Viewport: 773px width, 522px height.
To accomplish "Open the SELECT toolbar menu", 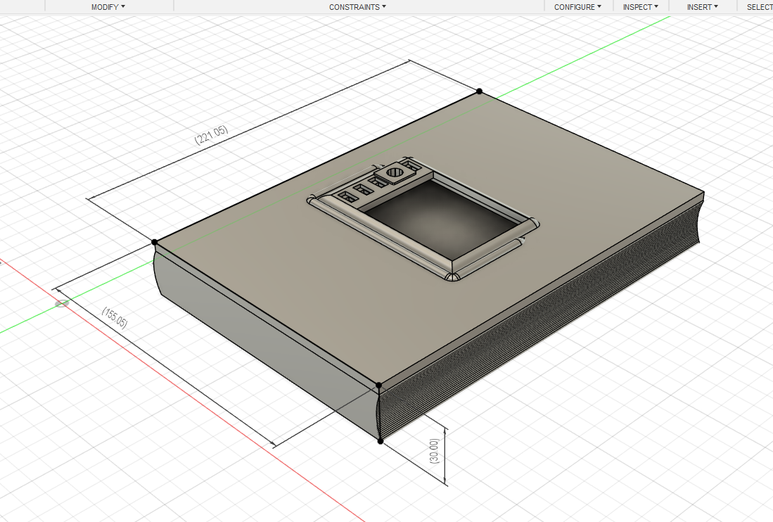I will [759, 6].
